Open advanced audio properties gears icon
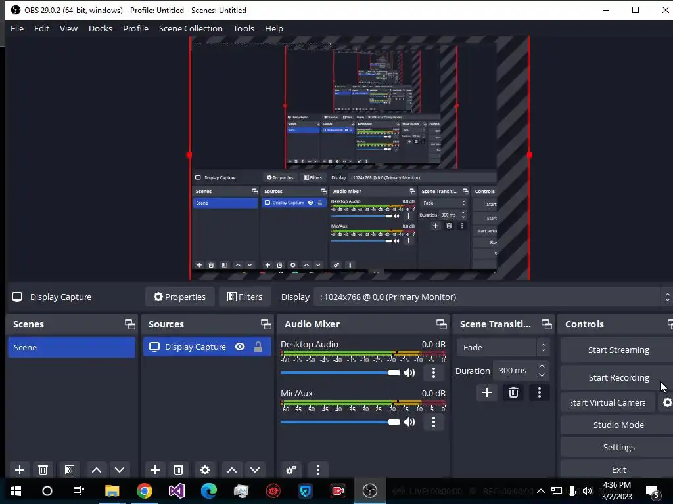673x504 pixels. (291, 470)
